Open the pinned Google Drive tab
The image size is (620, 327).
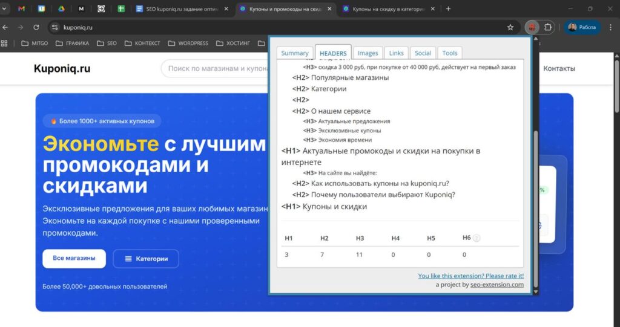61,9
